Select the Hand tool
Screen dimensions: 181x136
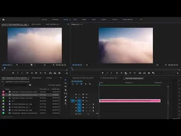66,100
